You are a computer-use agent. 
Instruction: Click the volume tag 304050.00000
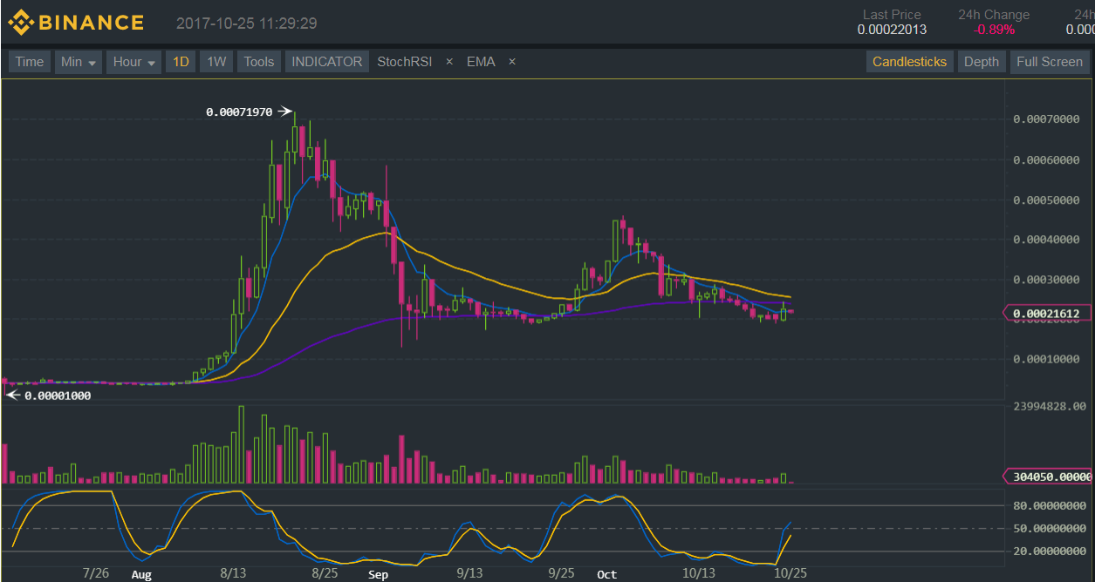1049,477
